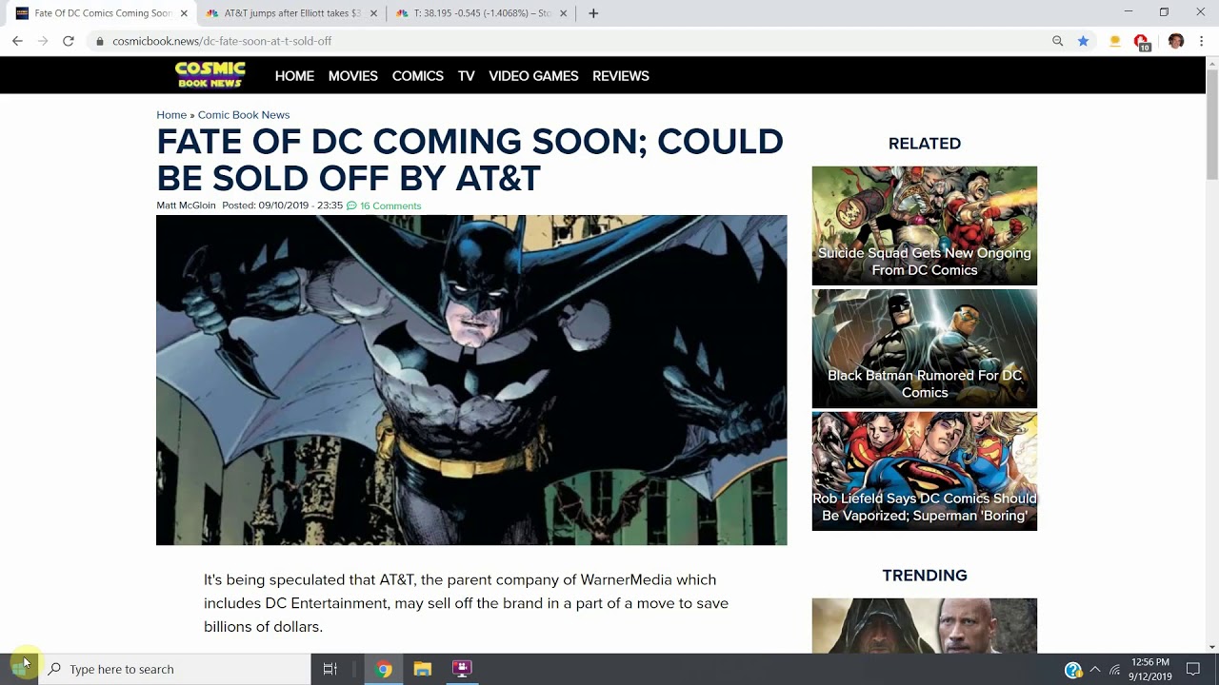Click the yellow extension icon in toolbar

click(1114, 41)
